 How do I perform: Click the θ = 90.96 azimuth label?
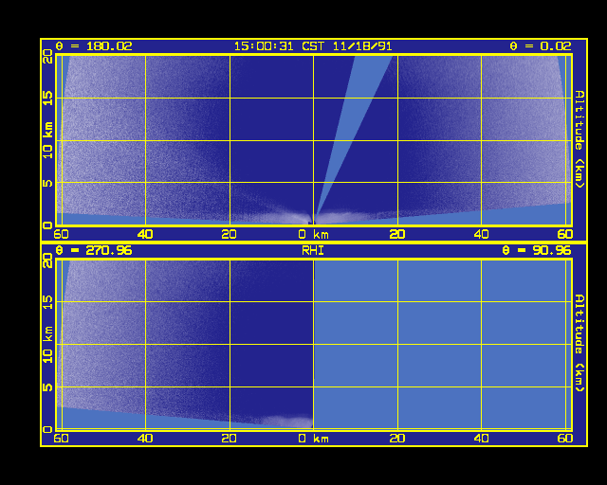[537, 251]
